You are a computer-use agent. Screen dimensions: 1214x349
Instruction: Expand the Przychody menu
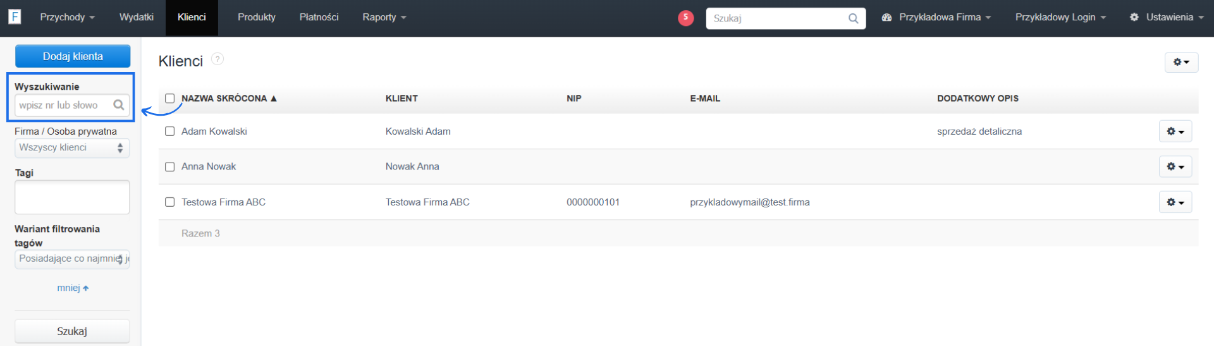[67, 18]
